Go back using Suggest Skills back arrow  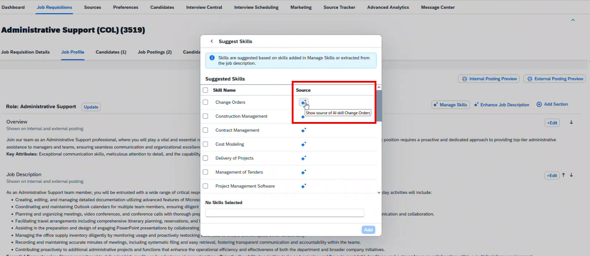212,41
